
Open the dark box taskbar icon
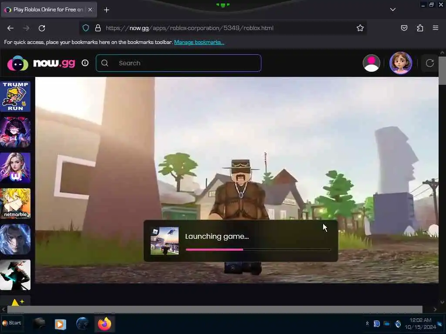point(39,324)
